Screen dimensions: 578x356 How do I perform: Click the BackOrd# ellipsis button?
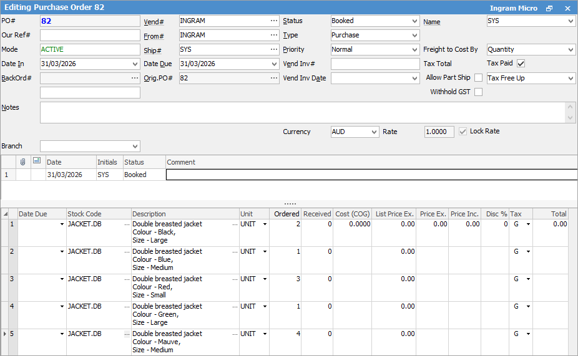tap(135, 78)
